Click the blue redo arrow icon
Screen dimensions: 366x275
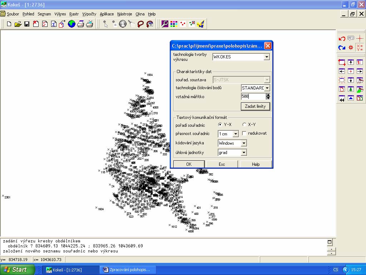coord(342,48)
